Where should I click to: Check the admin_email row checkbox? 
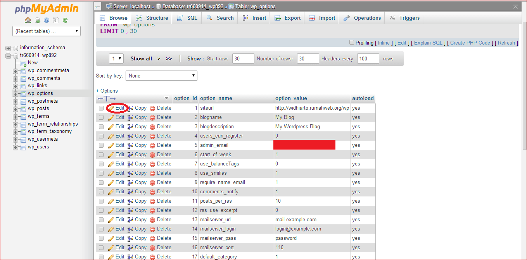(101, 145)
